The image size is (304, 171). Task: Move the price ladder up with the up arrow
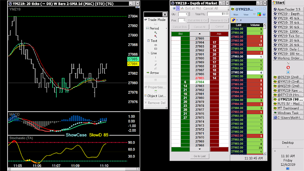199,34
